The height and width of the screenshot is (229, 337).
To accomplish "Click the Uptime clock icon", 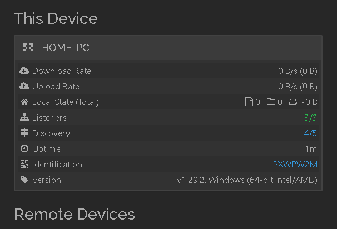I will [x=24, y=148].
